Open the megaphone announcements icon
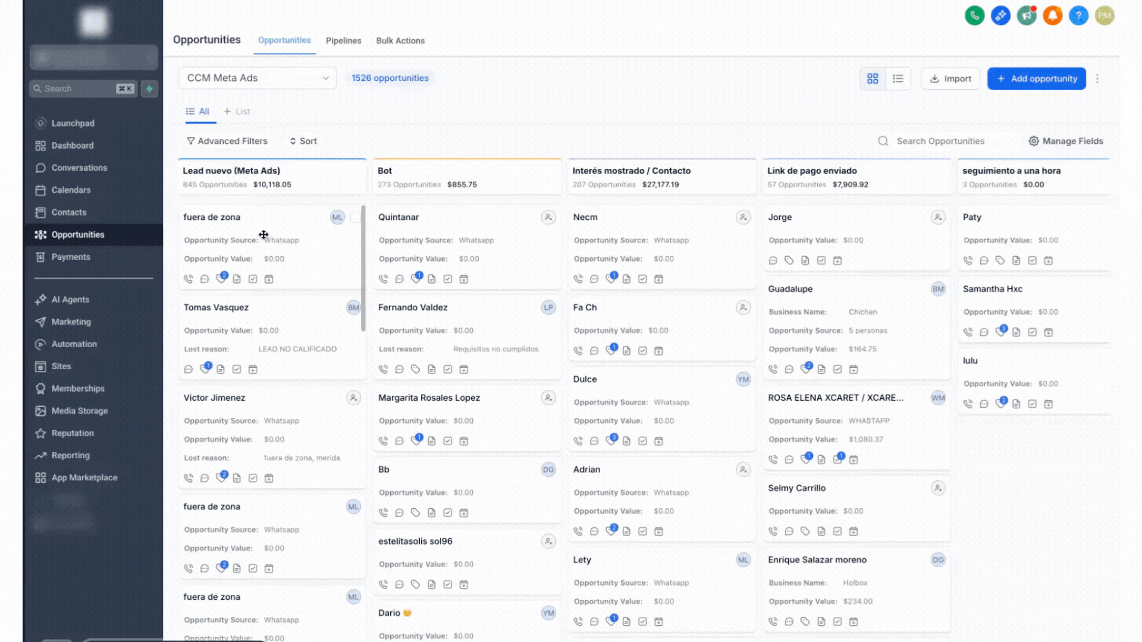The width and height of the screenshot is (1142, 642). coord(1027,15)
